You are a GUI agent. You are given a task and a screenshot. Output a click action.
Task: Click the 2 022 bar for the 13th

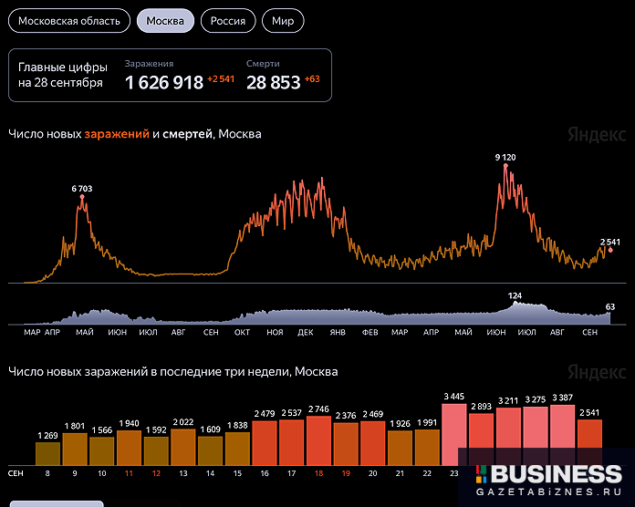pos(183,447)
